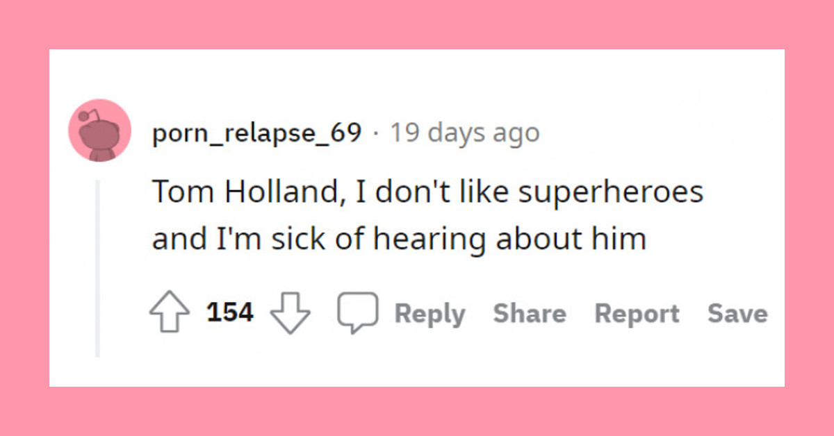Report porn_relapse_69's comment

tap(637, 313)
